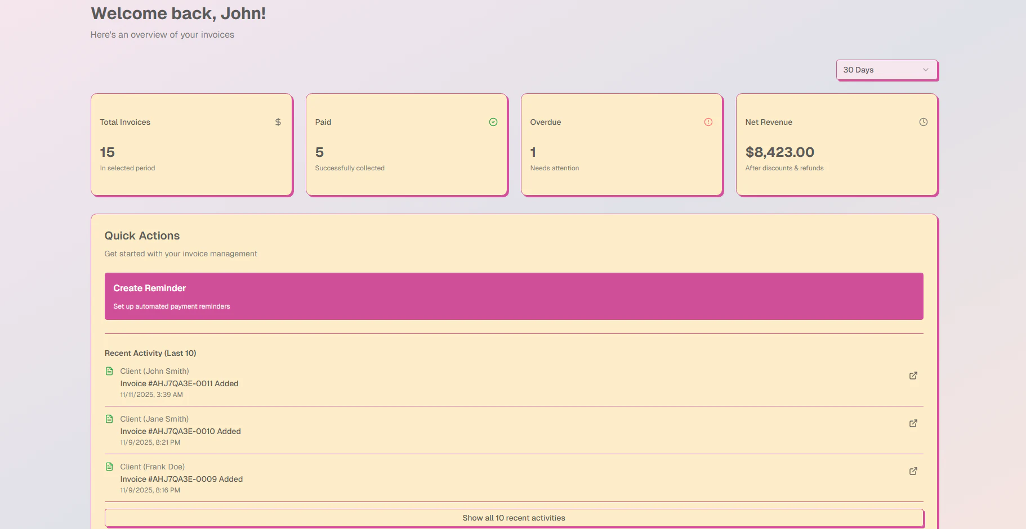Select Invoice #AHJ7QA3E-0011 Added entry
Screen dimensions: 1026x529
coord(179,383)
